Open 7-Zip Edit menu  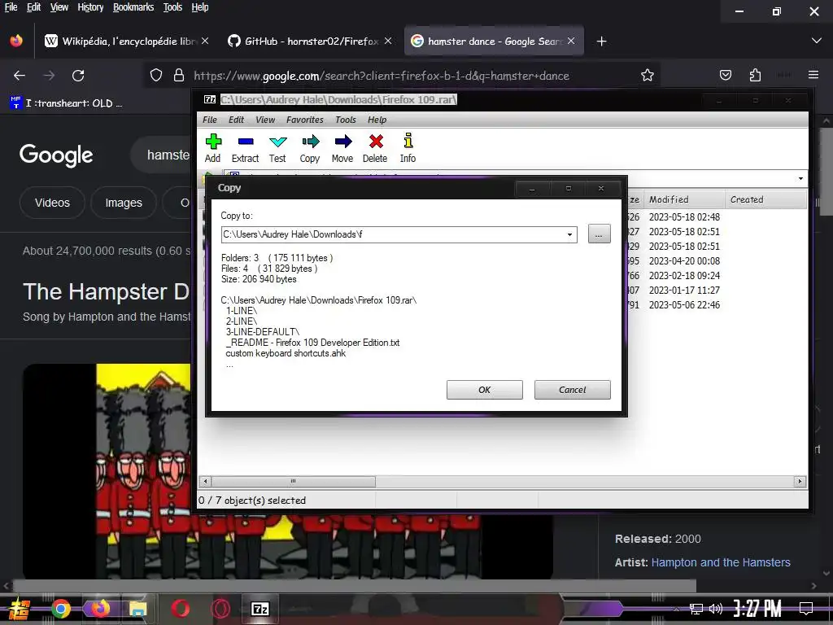pos(236,120)
